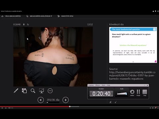Seek using the red video progress bar
The width and height of the screenshot is (159, 119).
point(35,106)
